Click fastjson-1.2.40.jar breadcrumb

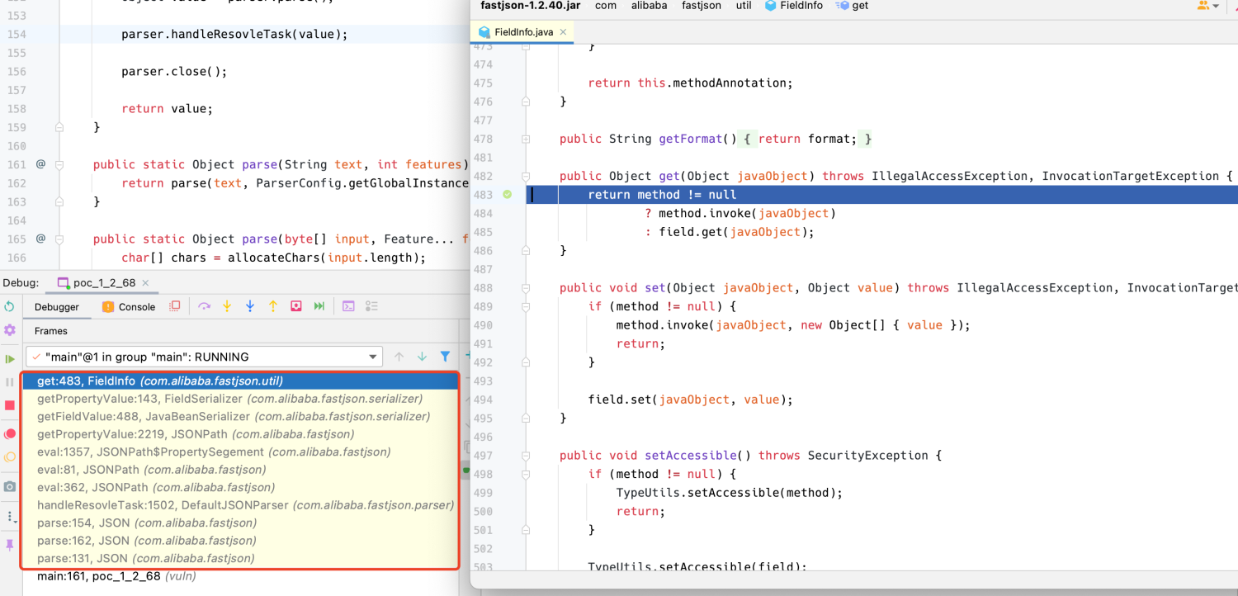[530, 6]
